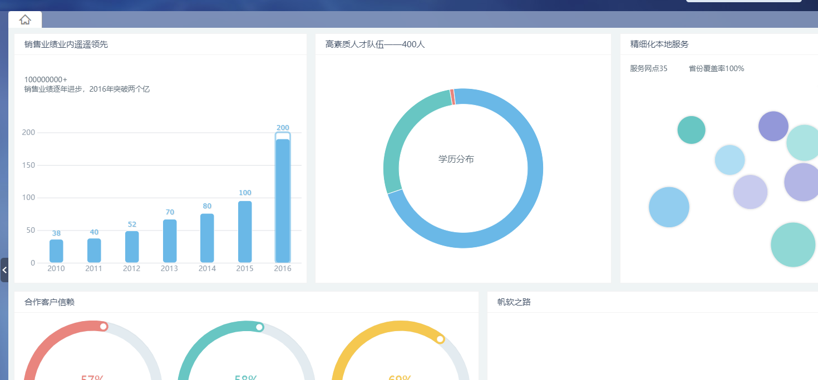
Task: Click the 销售业绩逐年进步 description line
Action: click(87, 89)
